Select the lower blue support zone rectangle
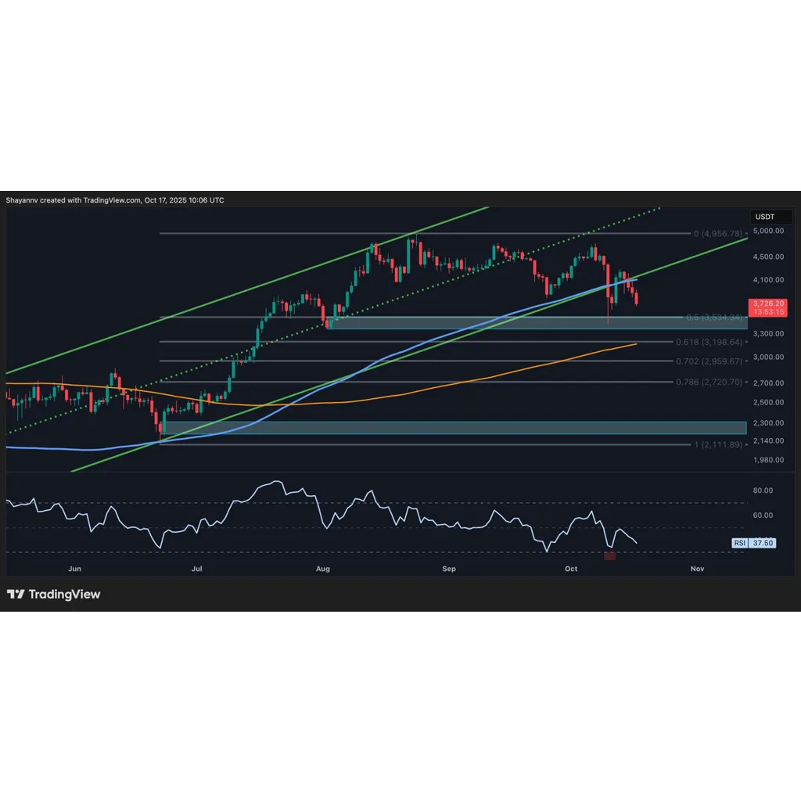801x801 pixels. 454,428
